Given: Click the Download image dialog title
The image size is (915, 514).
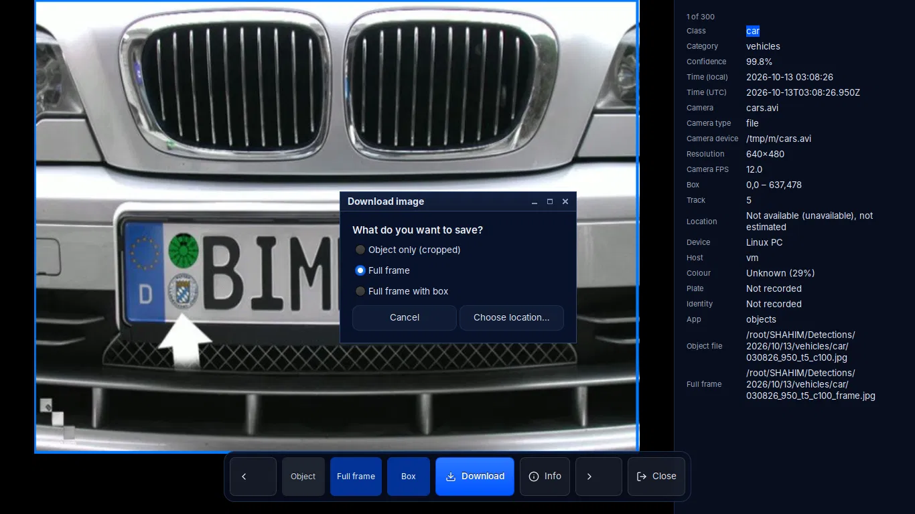Looking at the screenshot, I should pyautogui.click(x=386, y=201).
